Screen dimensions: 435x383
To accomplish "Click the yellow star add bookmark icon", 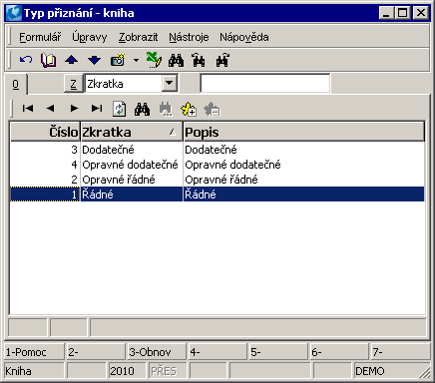I will [x=189, y=109].
